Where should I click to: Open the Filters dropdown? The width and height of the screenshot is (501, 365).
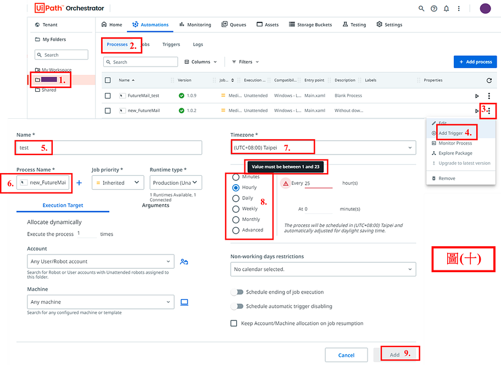click(x=246, y=62)
